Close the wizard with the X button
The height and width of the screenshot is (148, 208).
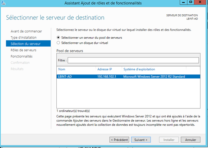click(x=200, y=2)
